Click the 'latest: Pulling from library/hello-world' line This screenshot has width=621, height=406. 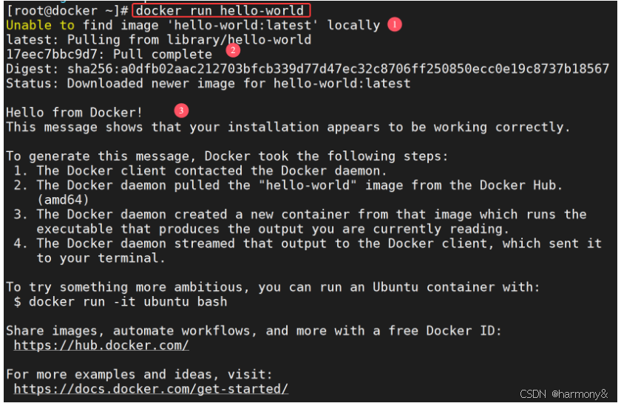pos(159,40)
